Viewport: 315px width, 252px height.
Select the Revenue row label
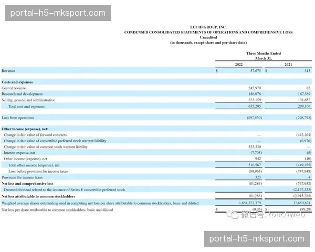pos(8,70)
